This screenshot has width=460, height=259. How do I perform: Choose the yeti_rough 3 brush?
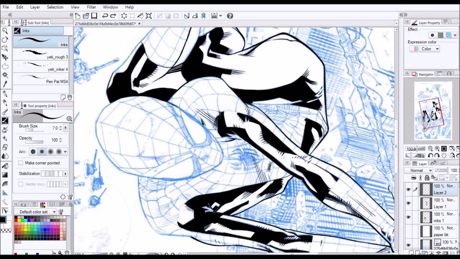[x=41, y=54]
